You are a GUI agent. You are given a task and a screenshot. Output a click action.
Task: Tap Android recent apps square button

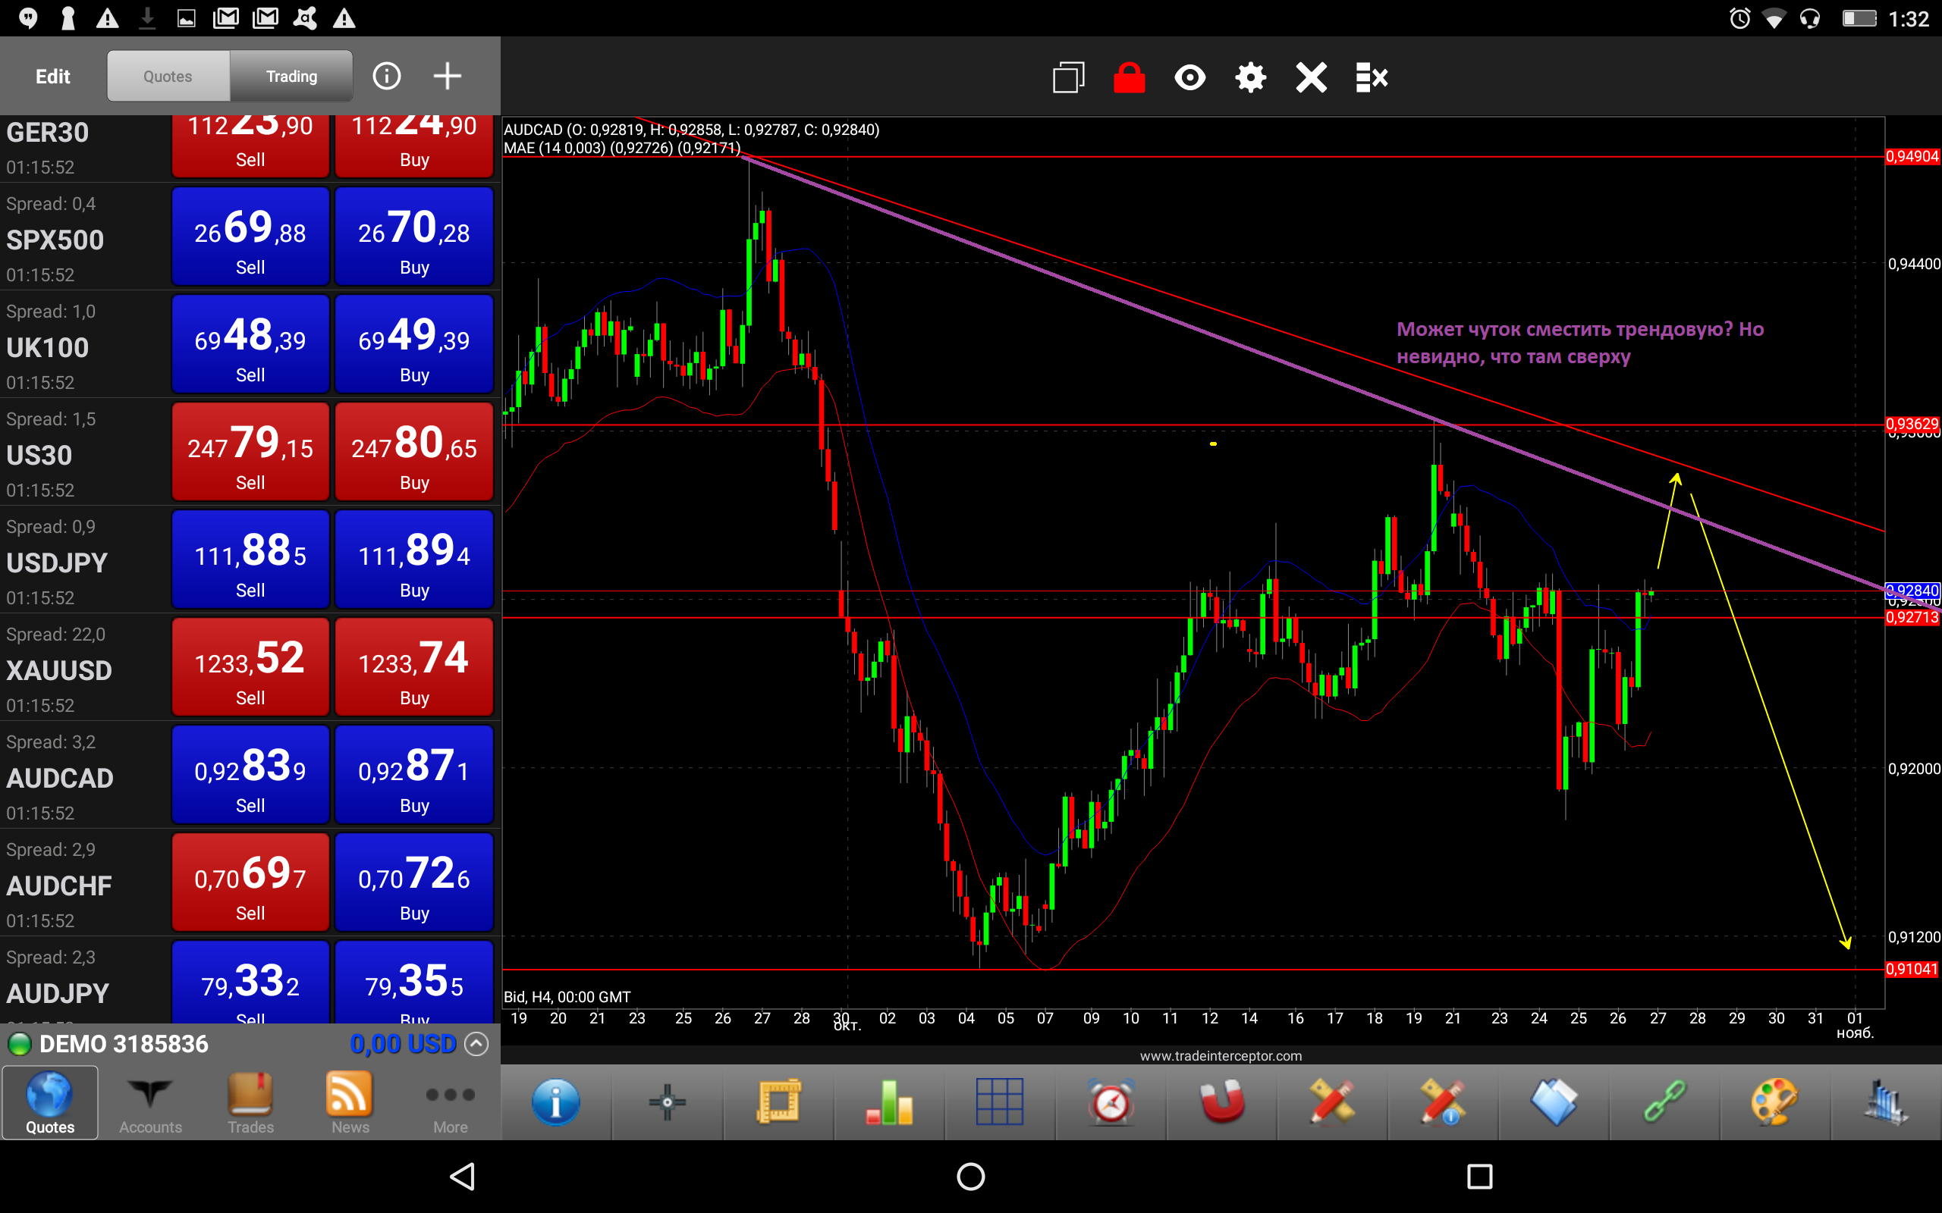[x=1479, y=1176]
